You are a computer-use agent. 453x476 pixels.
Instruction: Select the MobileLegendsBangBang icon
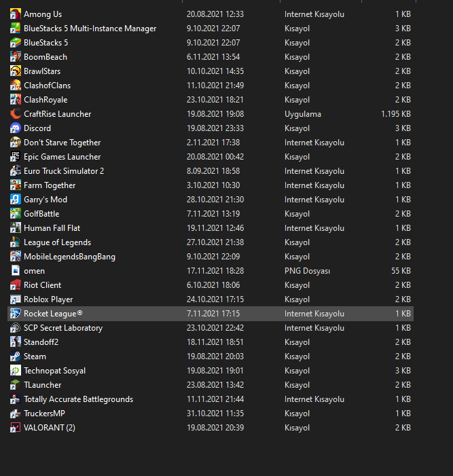pyautogui.click(x=16, y=257)
